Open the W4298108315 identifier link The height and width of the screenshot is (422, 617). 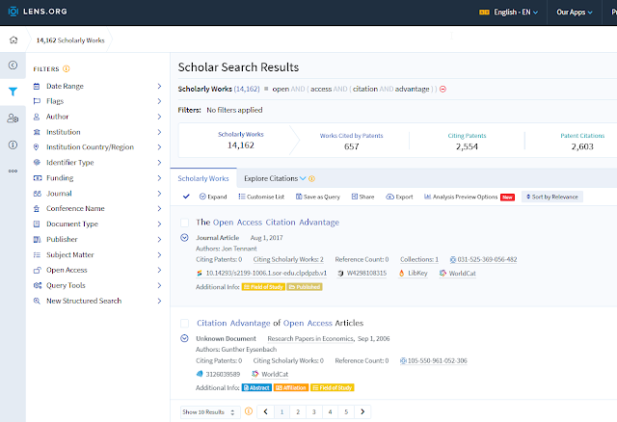click(362, 273)
